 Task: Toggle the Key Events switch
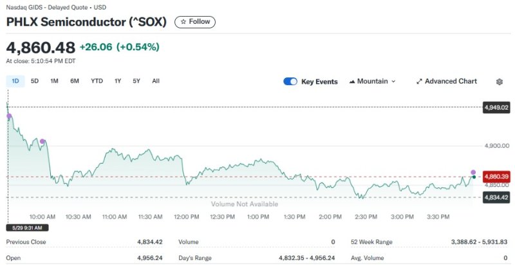pos(290,81)
